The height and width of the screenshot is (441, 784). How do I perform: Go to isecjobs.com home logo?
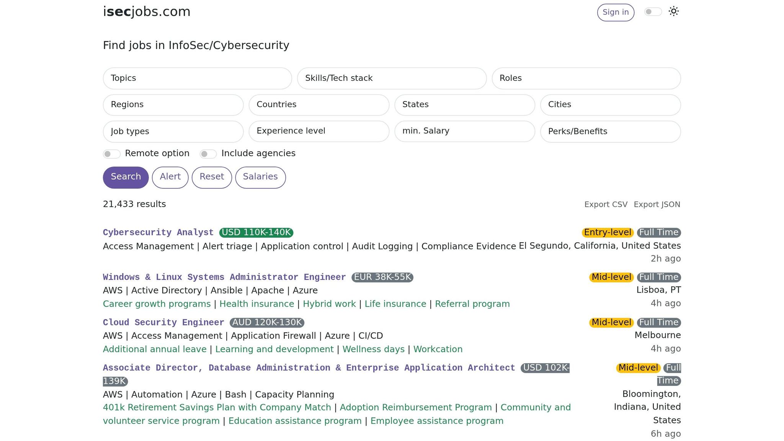point(147,12)
